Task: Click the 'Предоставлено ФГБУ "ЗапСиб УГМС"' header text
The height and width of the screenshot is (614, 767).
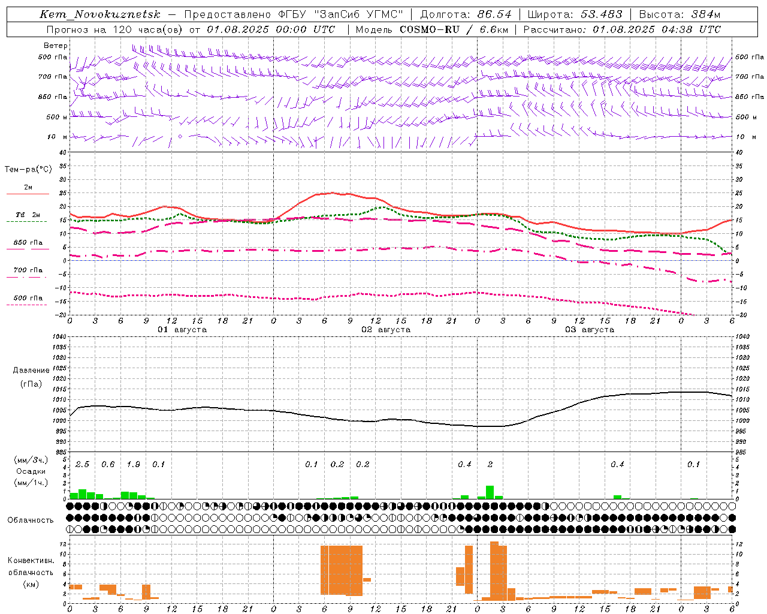Action: (294, 14)
